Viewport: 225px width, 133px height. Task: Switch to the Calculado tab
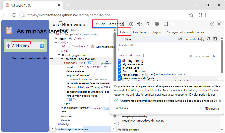139,32
